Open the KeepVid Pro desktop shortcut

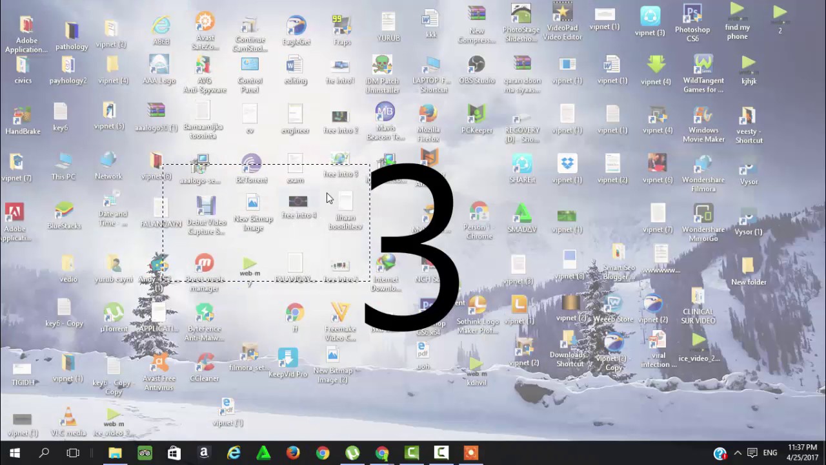pos(288,364)
